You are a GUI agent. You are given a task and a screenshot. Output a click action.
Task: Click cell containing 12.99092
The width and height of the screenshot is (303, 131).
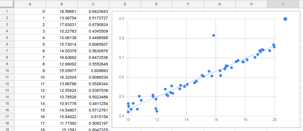62,64
